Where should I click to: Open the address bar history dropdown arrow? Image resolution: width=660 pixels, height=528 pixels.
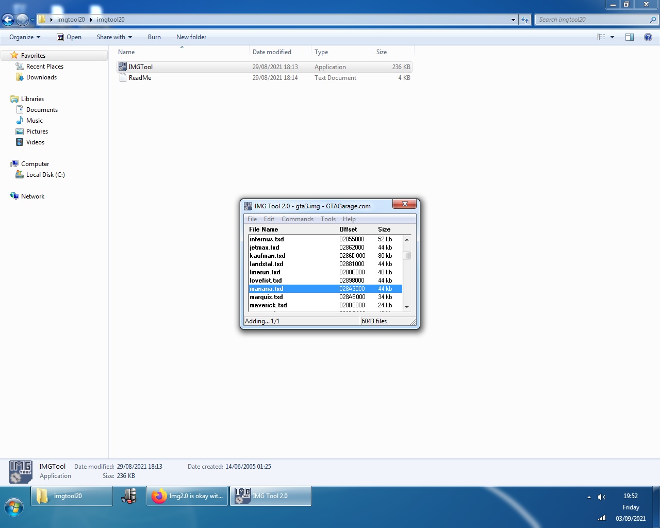513,20
